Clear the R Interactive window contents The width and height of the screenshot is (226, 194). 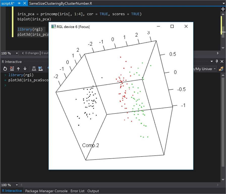click(12, 68)
